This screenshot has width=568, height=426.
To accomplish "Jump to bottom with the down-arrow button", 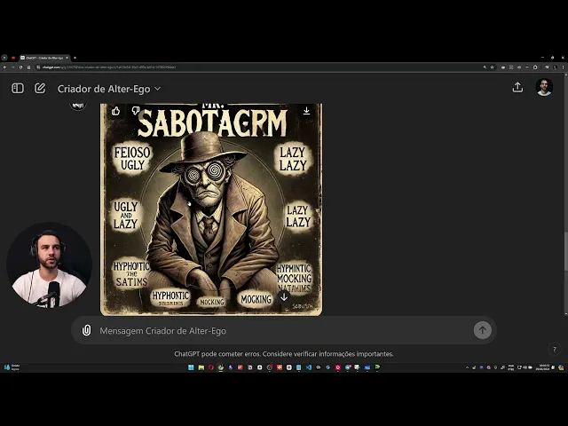I will pyautogui.click(x=284, y=297).
